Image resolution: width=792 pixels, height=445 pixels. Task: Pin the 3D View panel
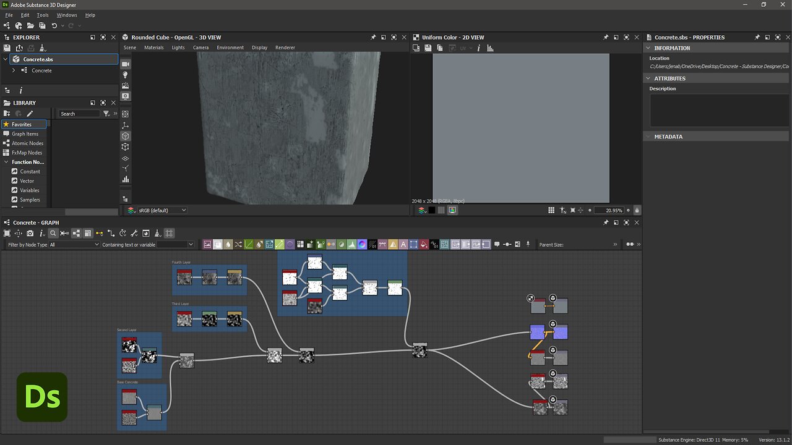coord(373,37)
